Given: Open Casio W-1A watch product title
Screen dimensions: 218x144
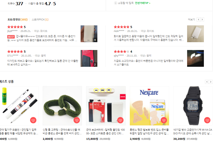Looking at the screenshot, I should pyautogui.click(x=193, y=131).
